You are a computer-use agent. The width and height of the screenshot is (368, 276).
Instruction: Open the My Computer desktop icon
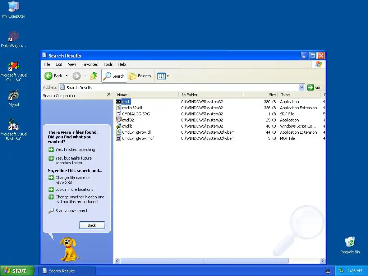[14, 10]
